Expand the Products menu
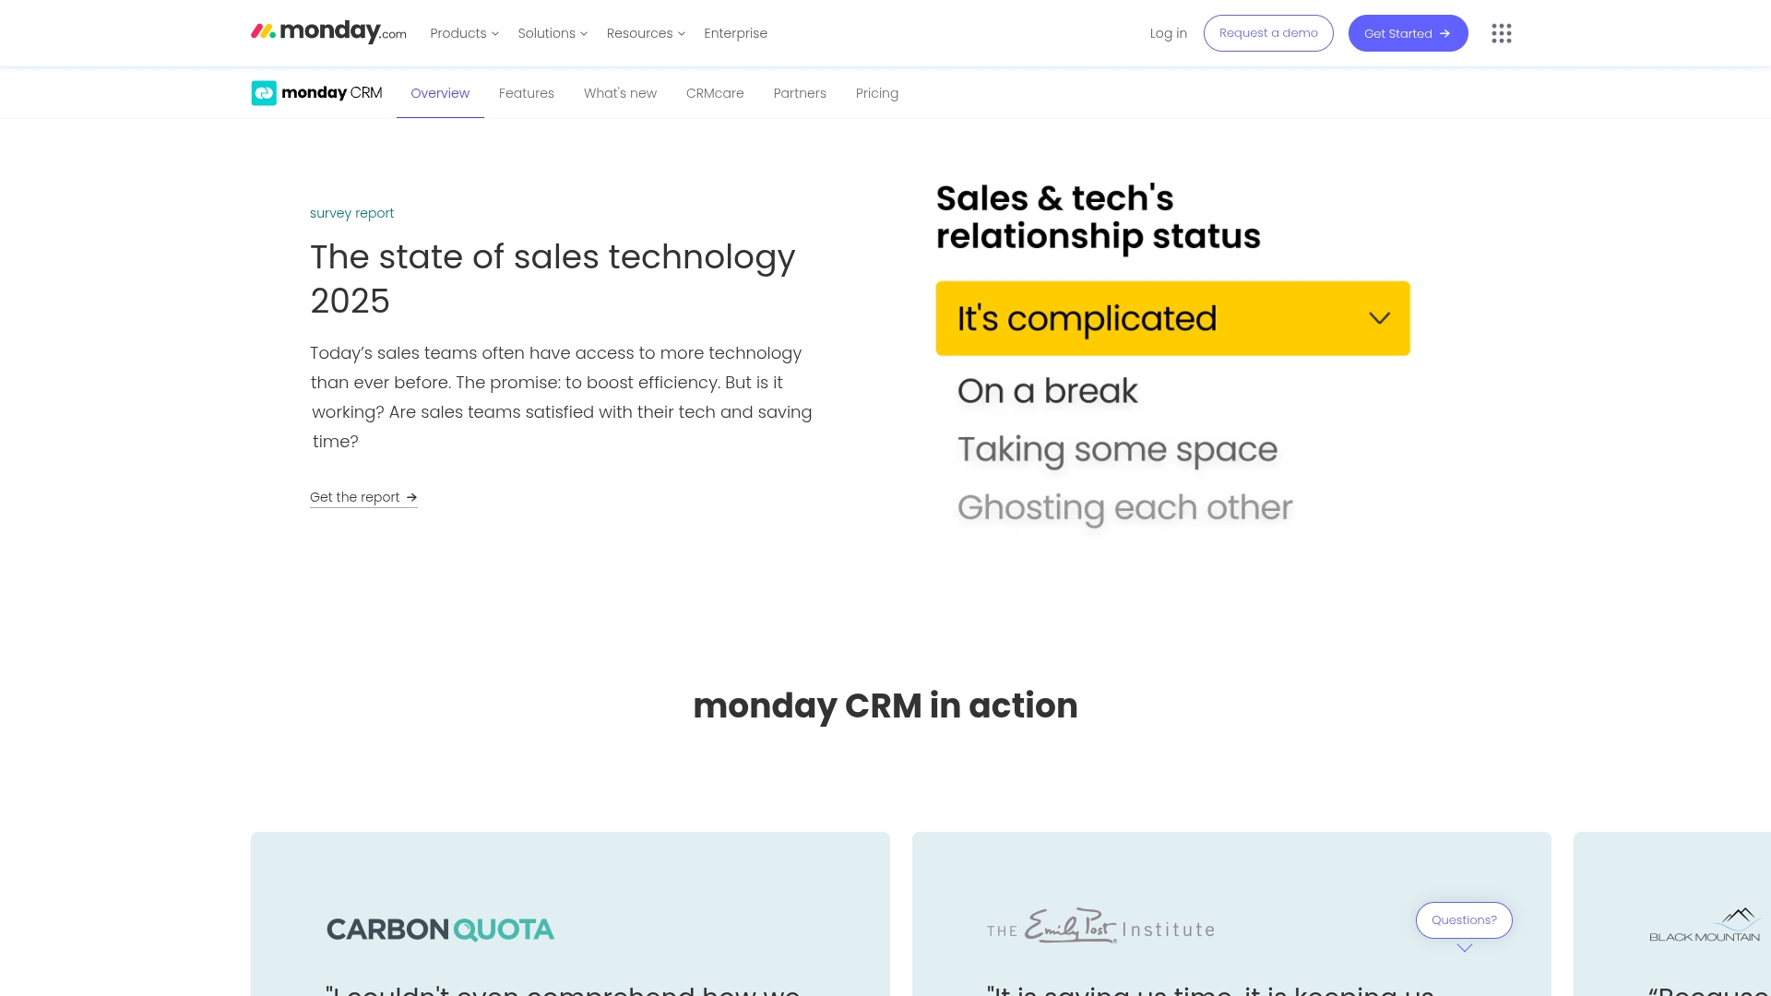The width and height of the screenshot is (1771, 996). [464, 33]
